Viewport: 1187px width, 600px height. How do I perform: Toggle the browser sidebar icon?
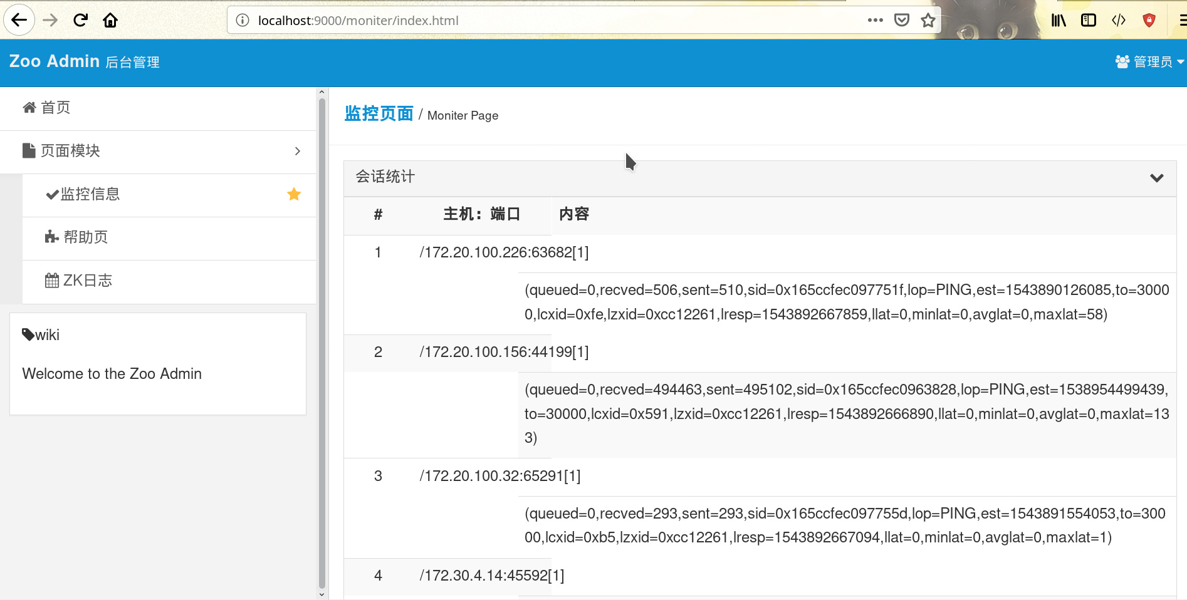tap(1089, 20)
